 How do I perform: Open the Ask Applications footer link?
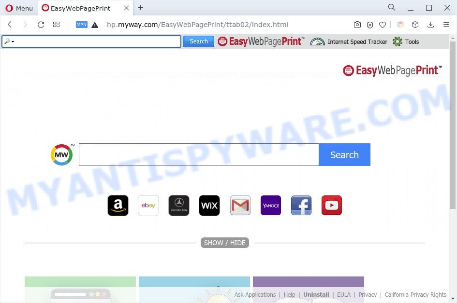coord(255,295)
